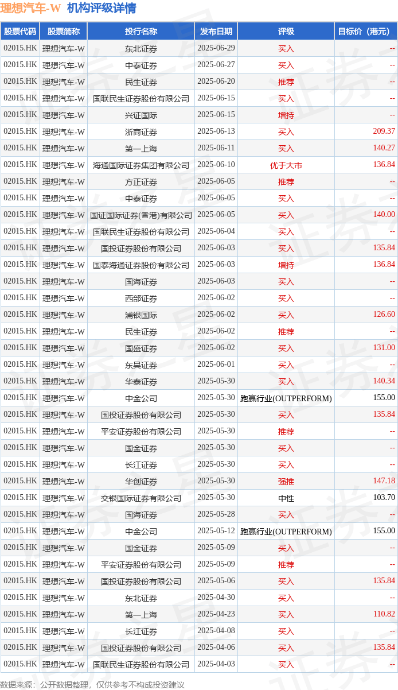Click 增持 rating in 国泰海通 row
This screenshot has width=398, height=690.
[286, 265]
